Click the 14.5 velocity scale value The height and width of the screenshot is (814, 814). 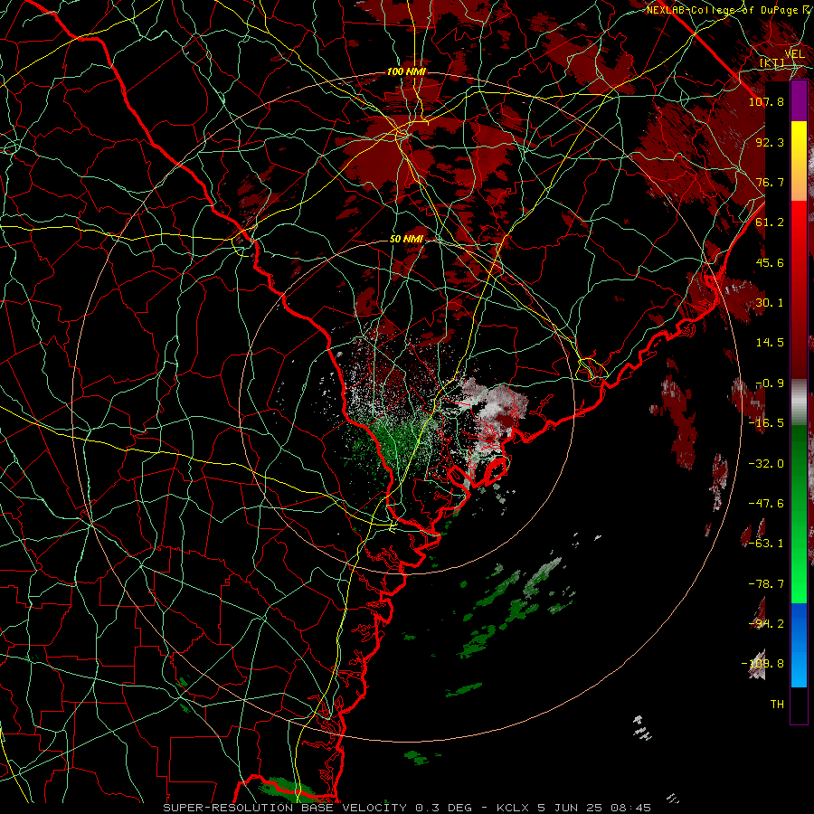(770, 343)
